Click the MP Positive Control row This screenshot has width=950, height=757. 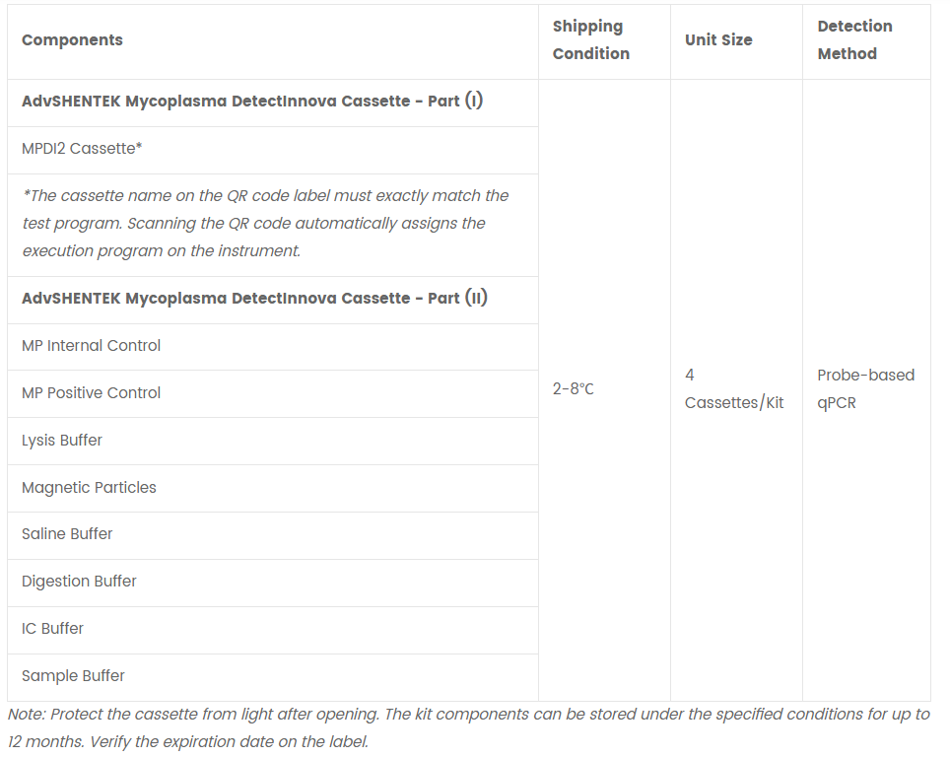273,394
